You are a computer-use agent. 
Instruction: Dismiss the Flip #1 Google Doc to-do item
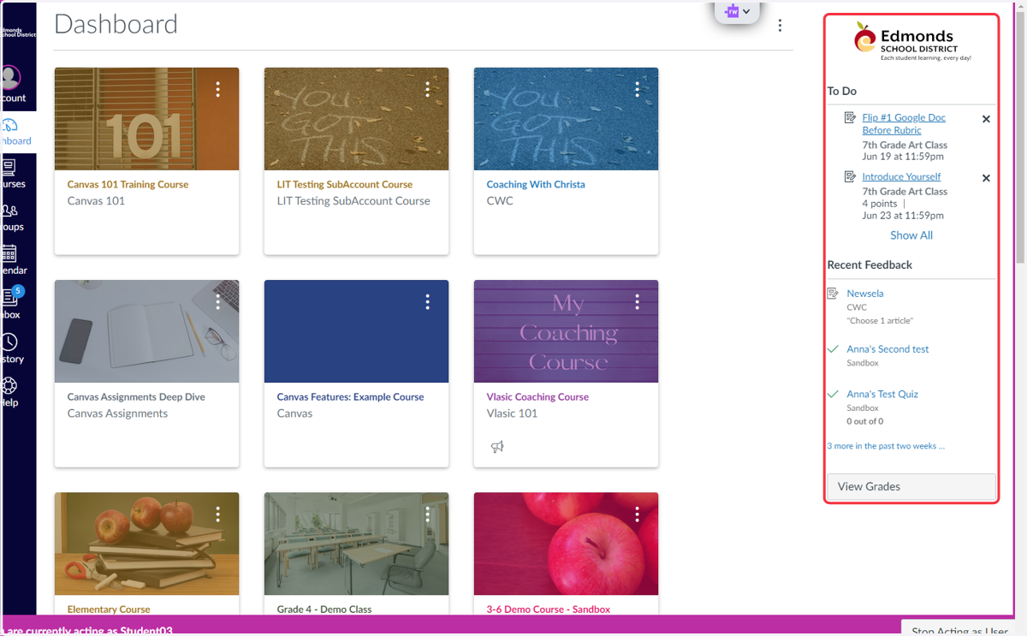point(986,119)
